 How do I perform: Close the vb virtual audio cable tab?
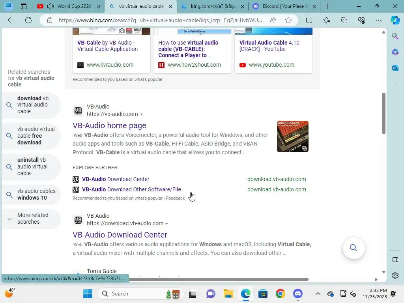pyautogui.click(x=170, y=6)
